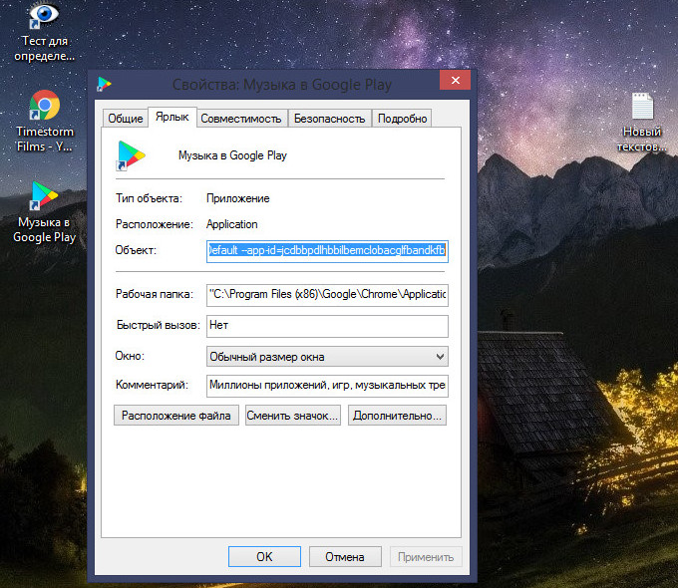Viewport: 678px width, 588px height.
Task: Click the Расположение: label
Action: [x=154, y=224]
